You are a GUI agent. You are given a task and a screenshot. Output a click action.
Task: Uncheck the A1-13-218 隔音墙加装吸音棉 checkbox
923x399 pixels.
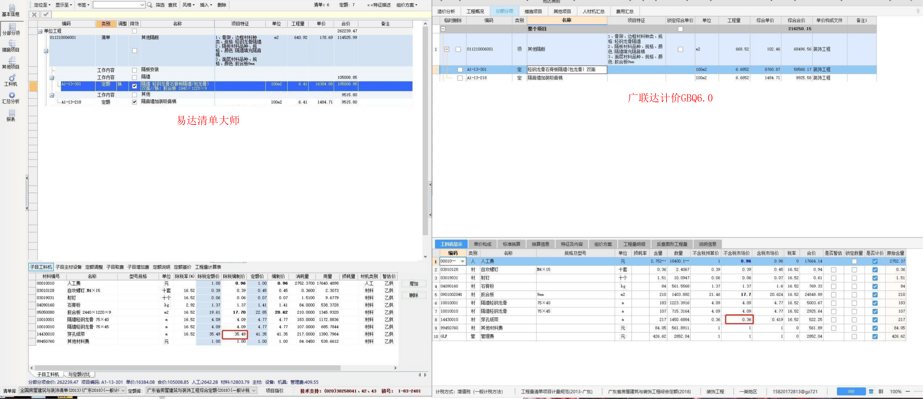pyautogui.click(x=134, y=102)
